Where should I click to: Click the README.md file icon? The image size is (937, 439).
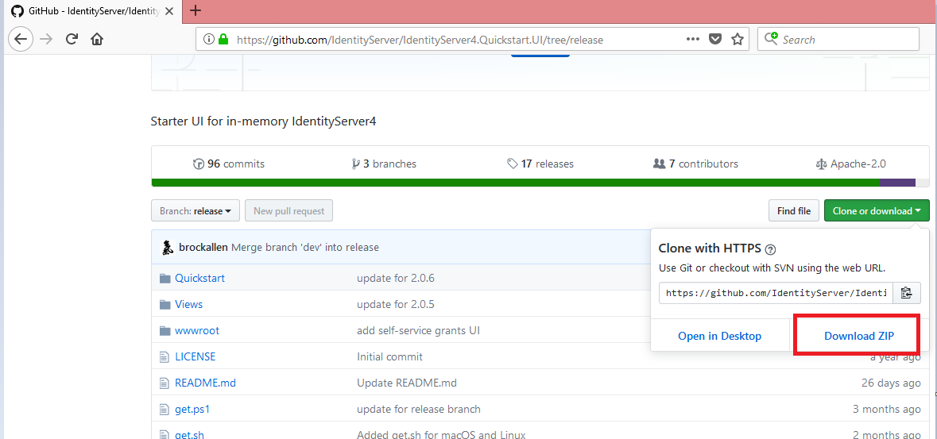coord(165,383)
